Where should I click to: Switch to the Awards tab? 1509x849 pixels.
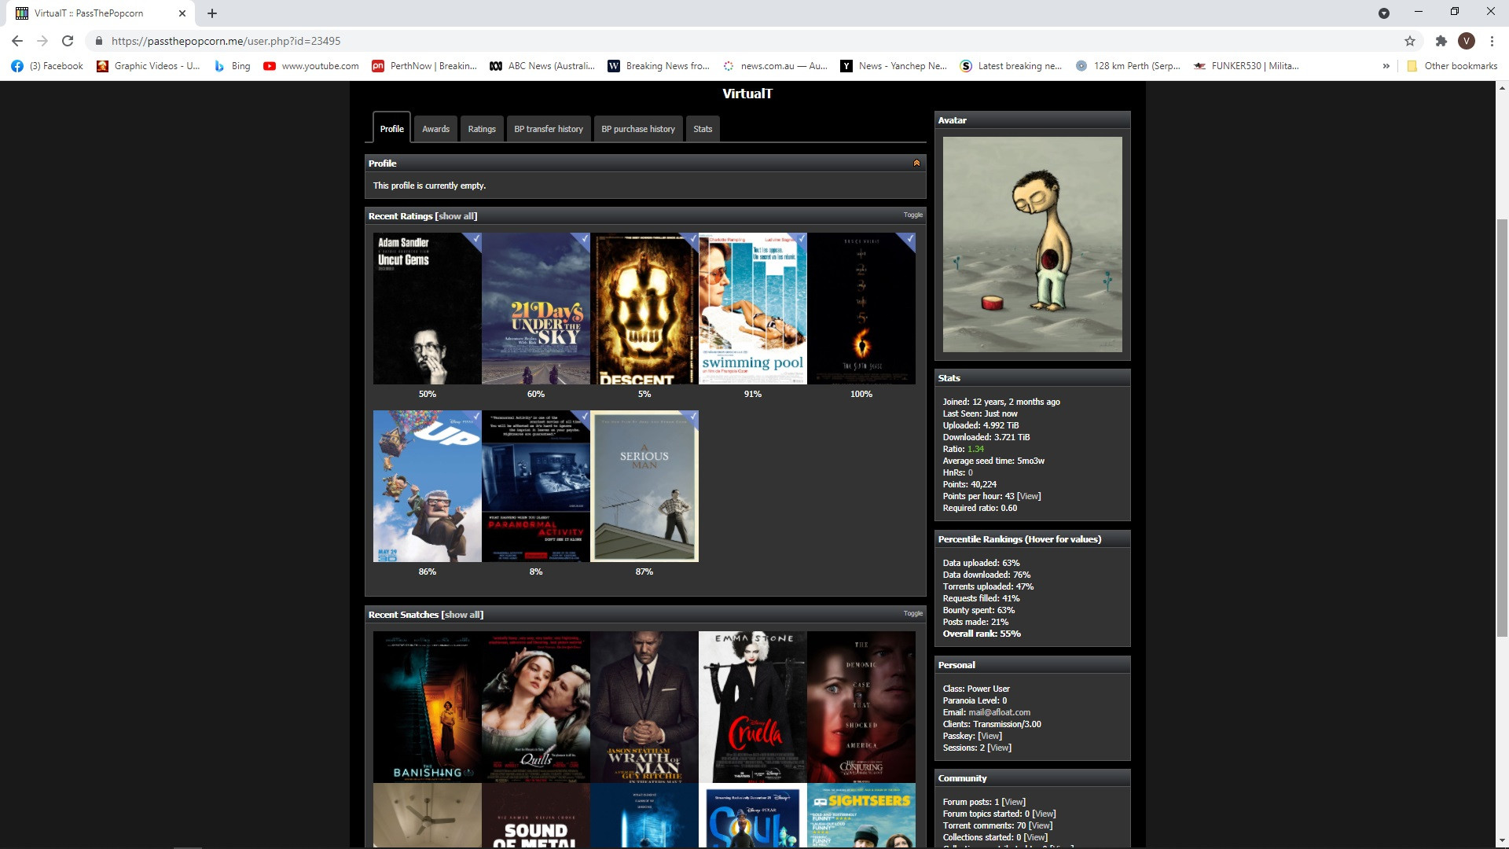[435, 129]
